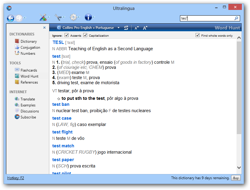Click the Flashcards card icon

point(17,70)
